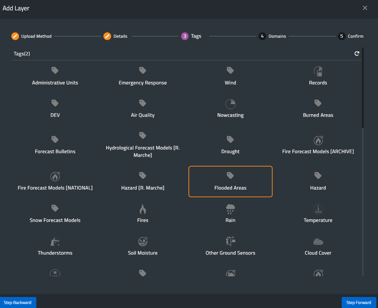378x308 pixels.
Task: Click the refresh tags icon
Action: [x=357, y=53]
